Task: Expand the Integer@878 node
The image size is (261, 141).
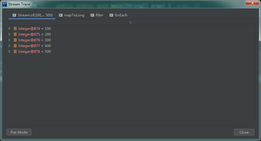Action: point(9,52)
